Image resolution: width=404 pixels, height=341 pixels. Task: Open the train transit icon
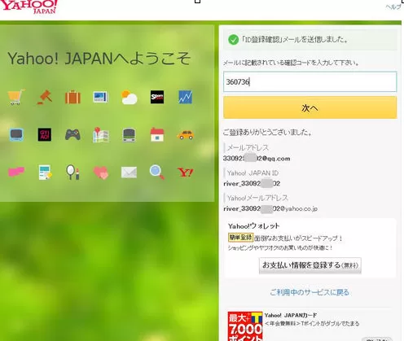coord(129,135)
